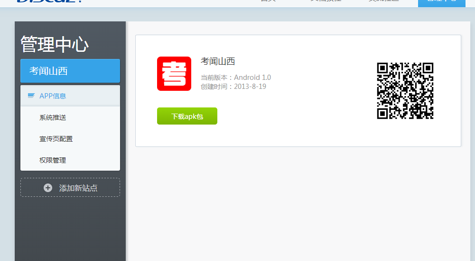Select the 考闻山西 site in sidebar

pos(70,71)
